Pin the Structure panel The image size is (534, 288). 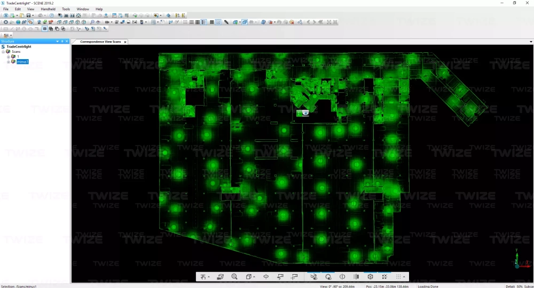[x=62, y=41]
